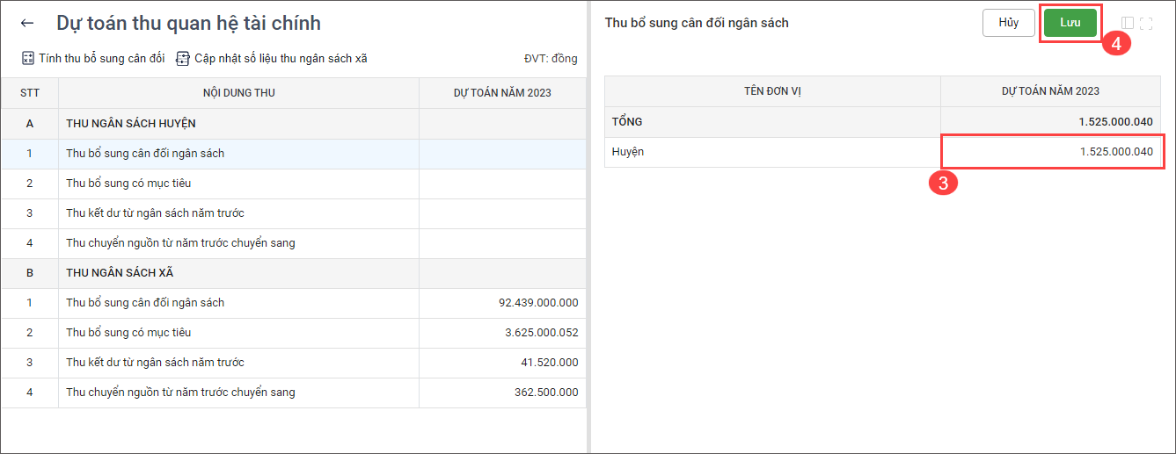1176x454 pixels.
Task: Expand panel to fullscreen
Action: [x=1146, y=24]
